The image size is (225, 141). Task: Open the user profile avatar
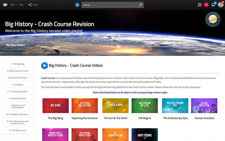click(221, 5)
